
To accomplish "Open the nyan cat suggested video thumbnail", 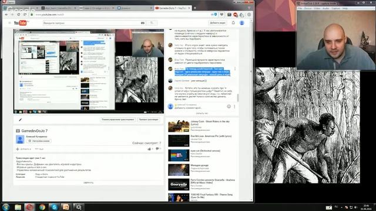I will click(x=179, y=155).
